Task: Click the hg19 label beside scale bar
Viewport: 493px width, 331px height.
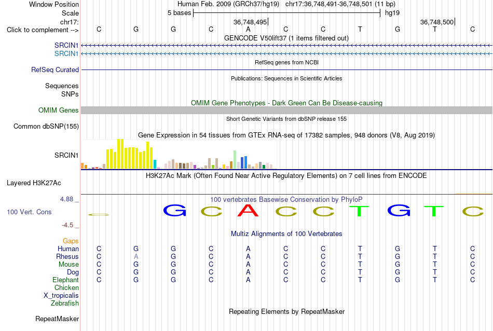Action: tap(392, 13)
